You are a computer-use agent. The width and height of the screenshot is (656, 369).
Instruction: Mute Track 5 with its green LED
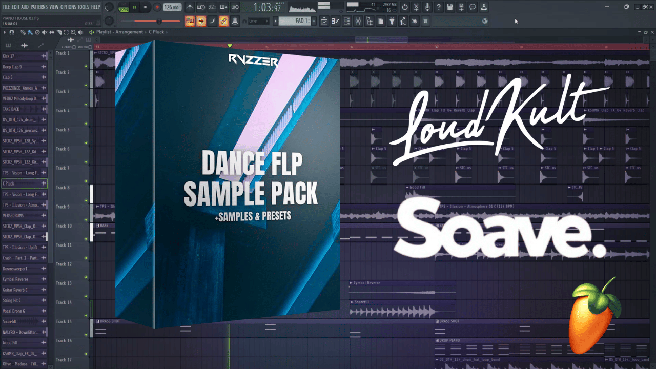click(86, 143)
